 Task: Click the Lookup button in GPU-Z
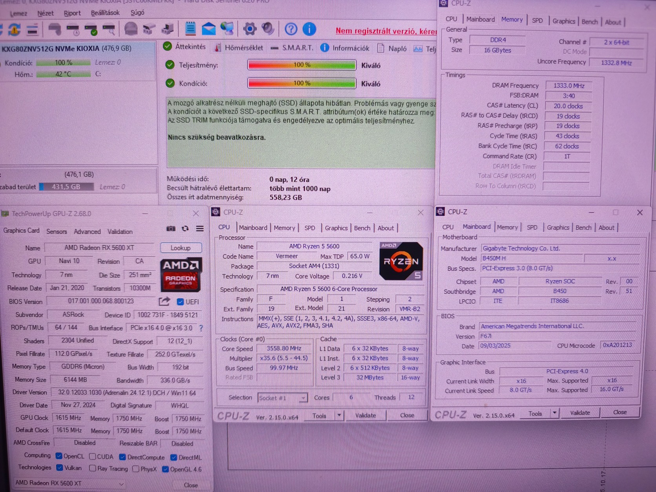tap(180, 248)
